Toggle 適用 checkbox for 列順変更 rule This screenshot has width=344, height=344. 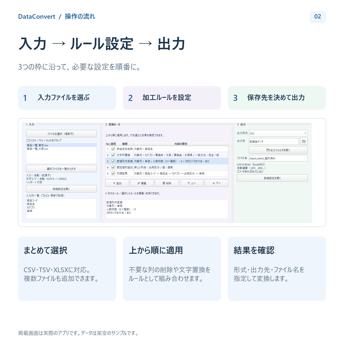coord(113,173)
